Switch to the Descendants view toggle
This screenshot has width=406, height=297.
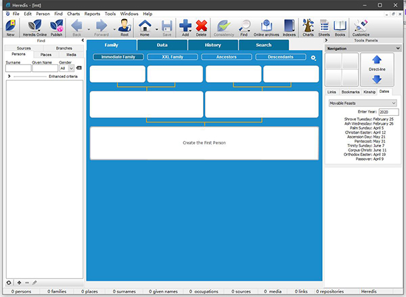279,57
